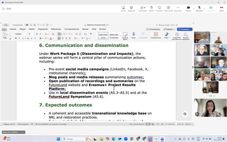Click the Comentarios button
The width and height of the screenshot is (227, 142).
(153, 29)
